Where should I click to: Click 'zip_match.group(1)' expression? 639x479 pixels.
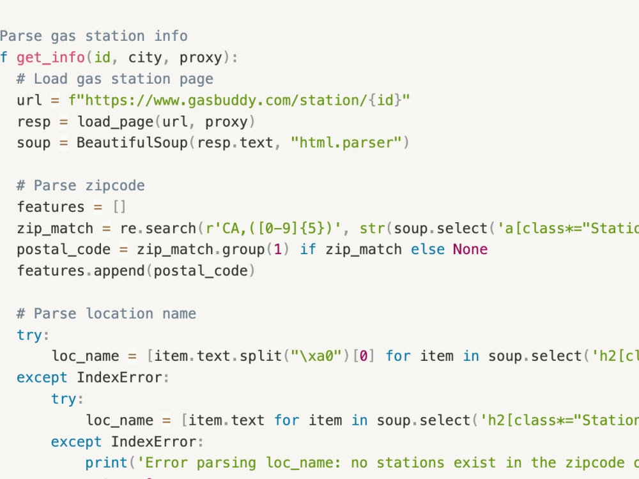(213, 249)
